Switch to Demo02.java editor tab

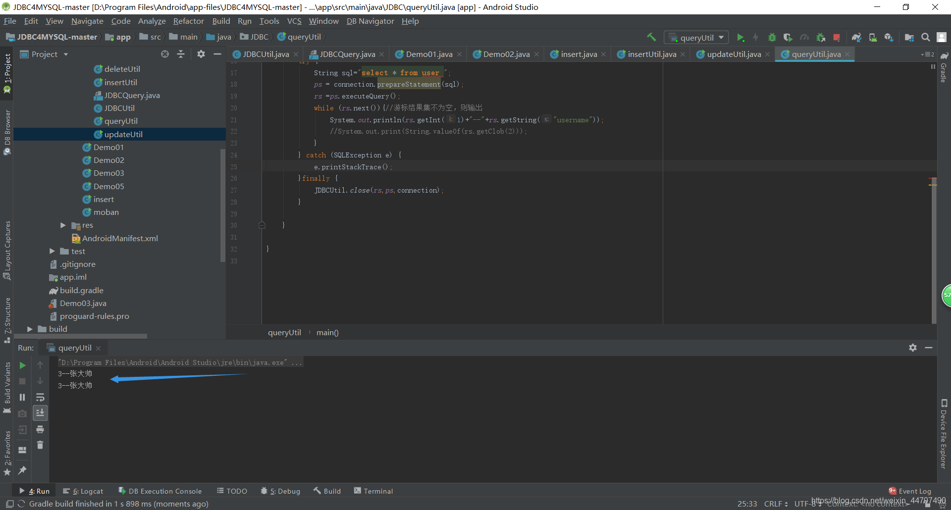506,54
